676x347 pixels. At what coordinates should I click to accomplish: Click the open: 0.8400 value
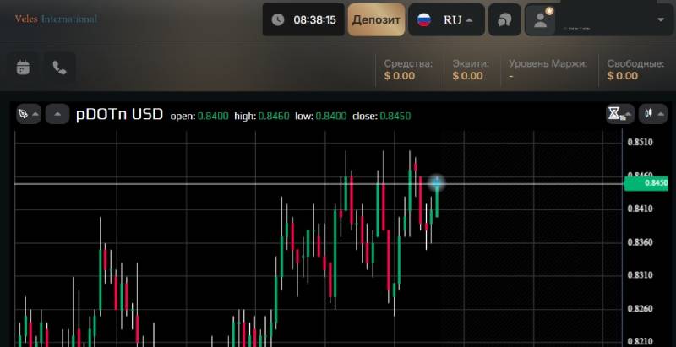[213, 117]
